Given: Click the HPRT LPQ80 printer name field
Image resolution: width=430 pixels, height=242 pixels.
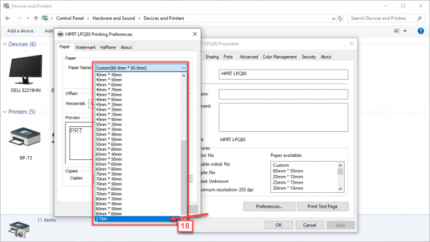Looking at the screenshot, I should [284, 74].
